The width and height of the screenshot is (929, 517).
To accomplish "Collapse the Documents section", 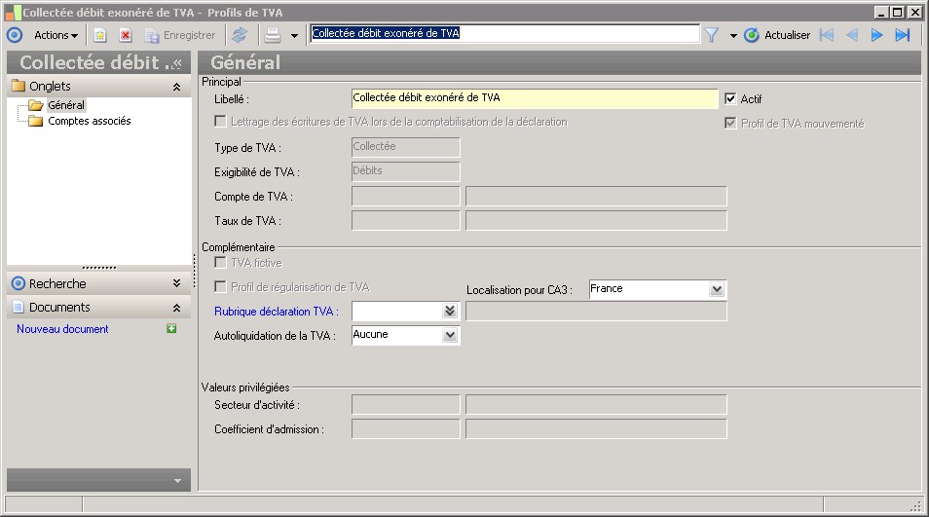I will [176, 308].
